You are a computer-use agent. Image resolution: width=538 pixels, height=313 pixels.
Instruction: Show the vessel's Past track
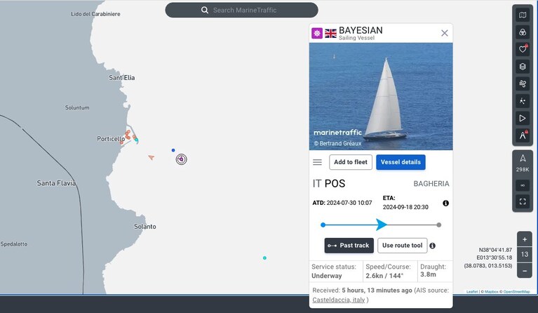click(x=349, y=246)
